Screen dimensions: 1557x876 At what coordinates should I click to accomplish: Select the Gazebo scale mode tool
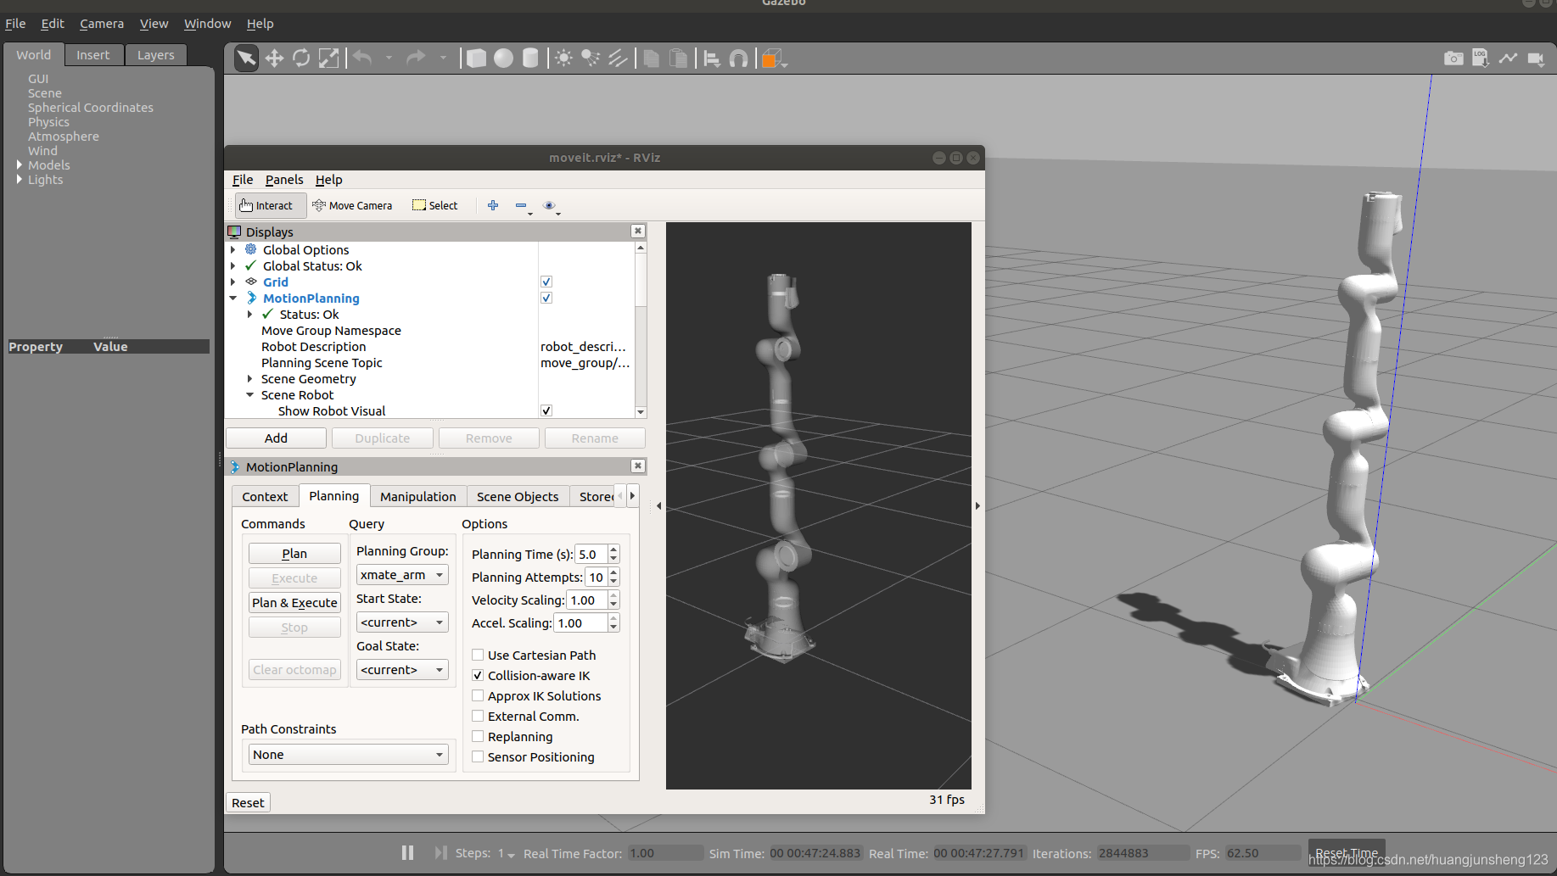328,59
